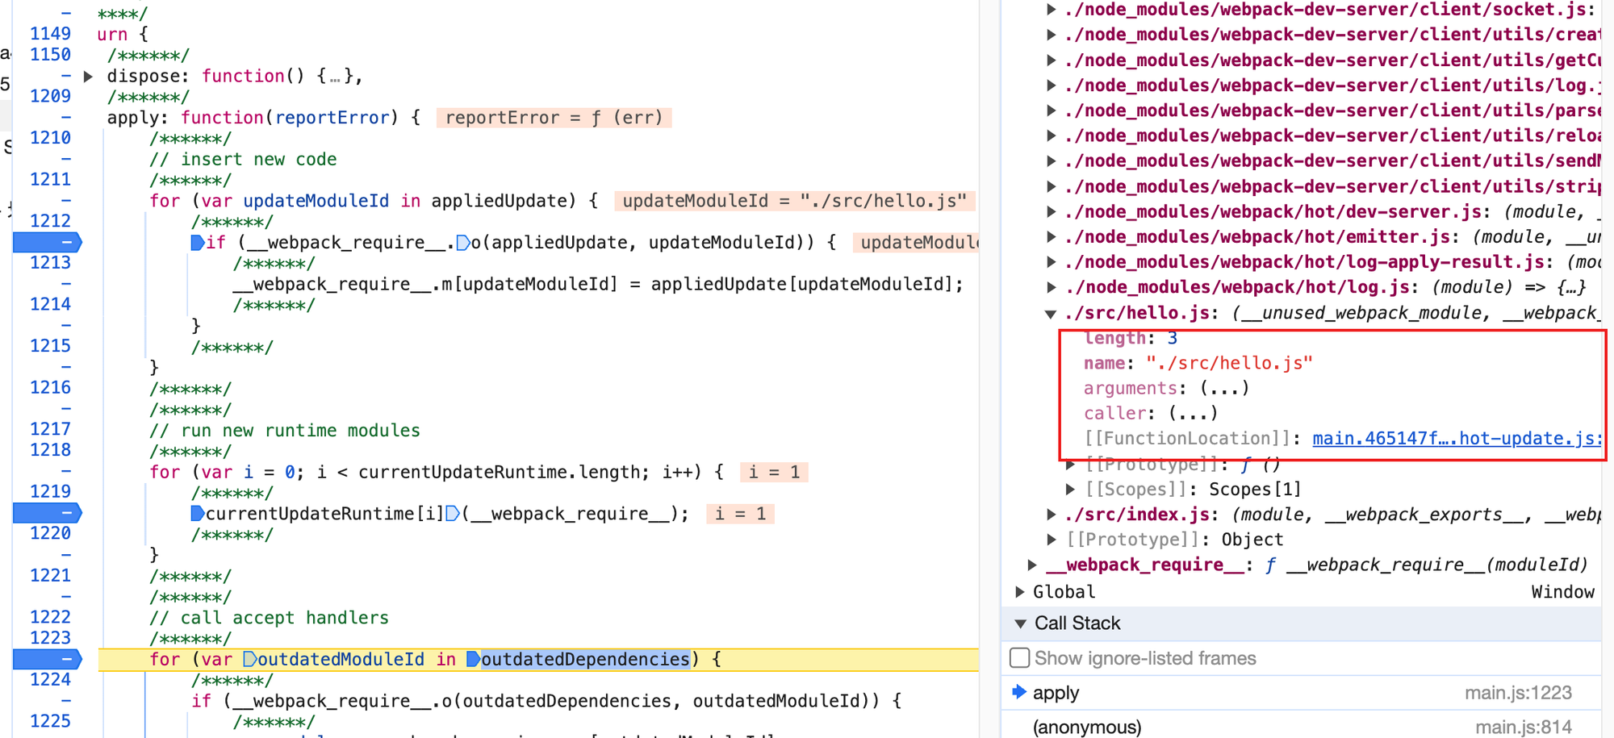The image size is (1614, 738).
Task: Click 'updateModuleId = "./src/hello.js"' inline value
Action: 794,201
